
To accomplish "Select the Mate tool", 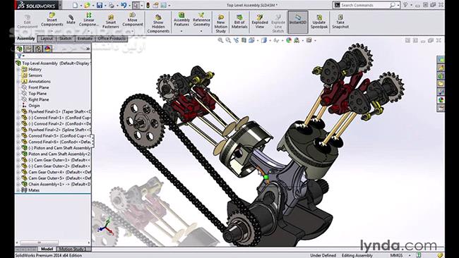I will click(71, 19).
